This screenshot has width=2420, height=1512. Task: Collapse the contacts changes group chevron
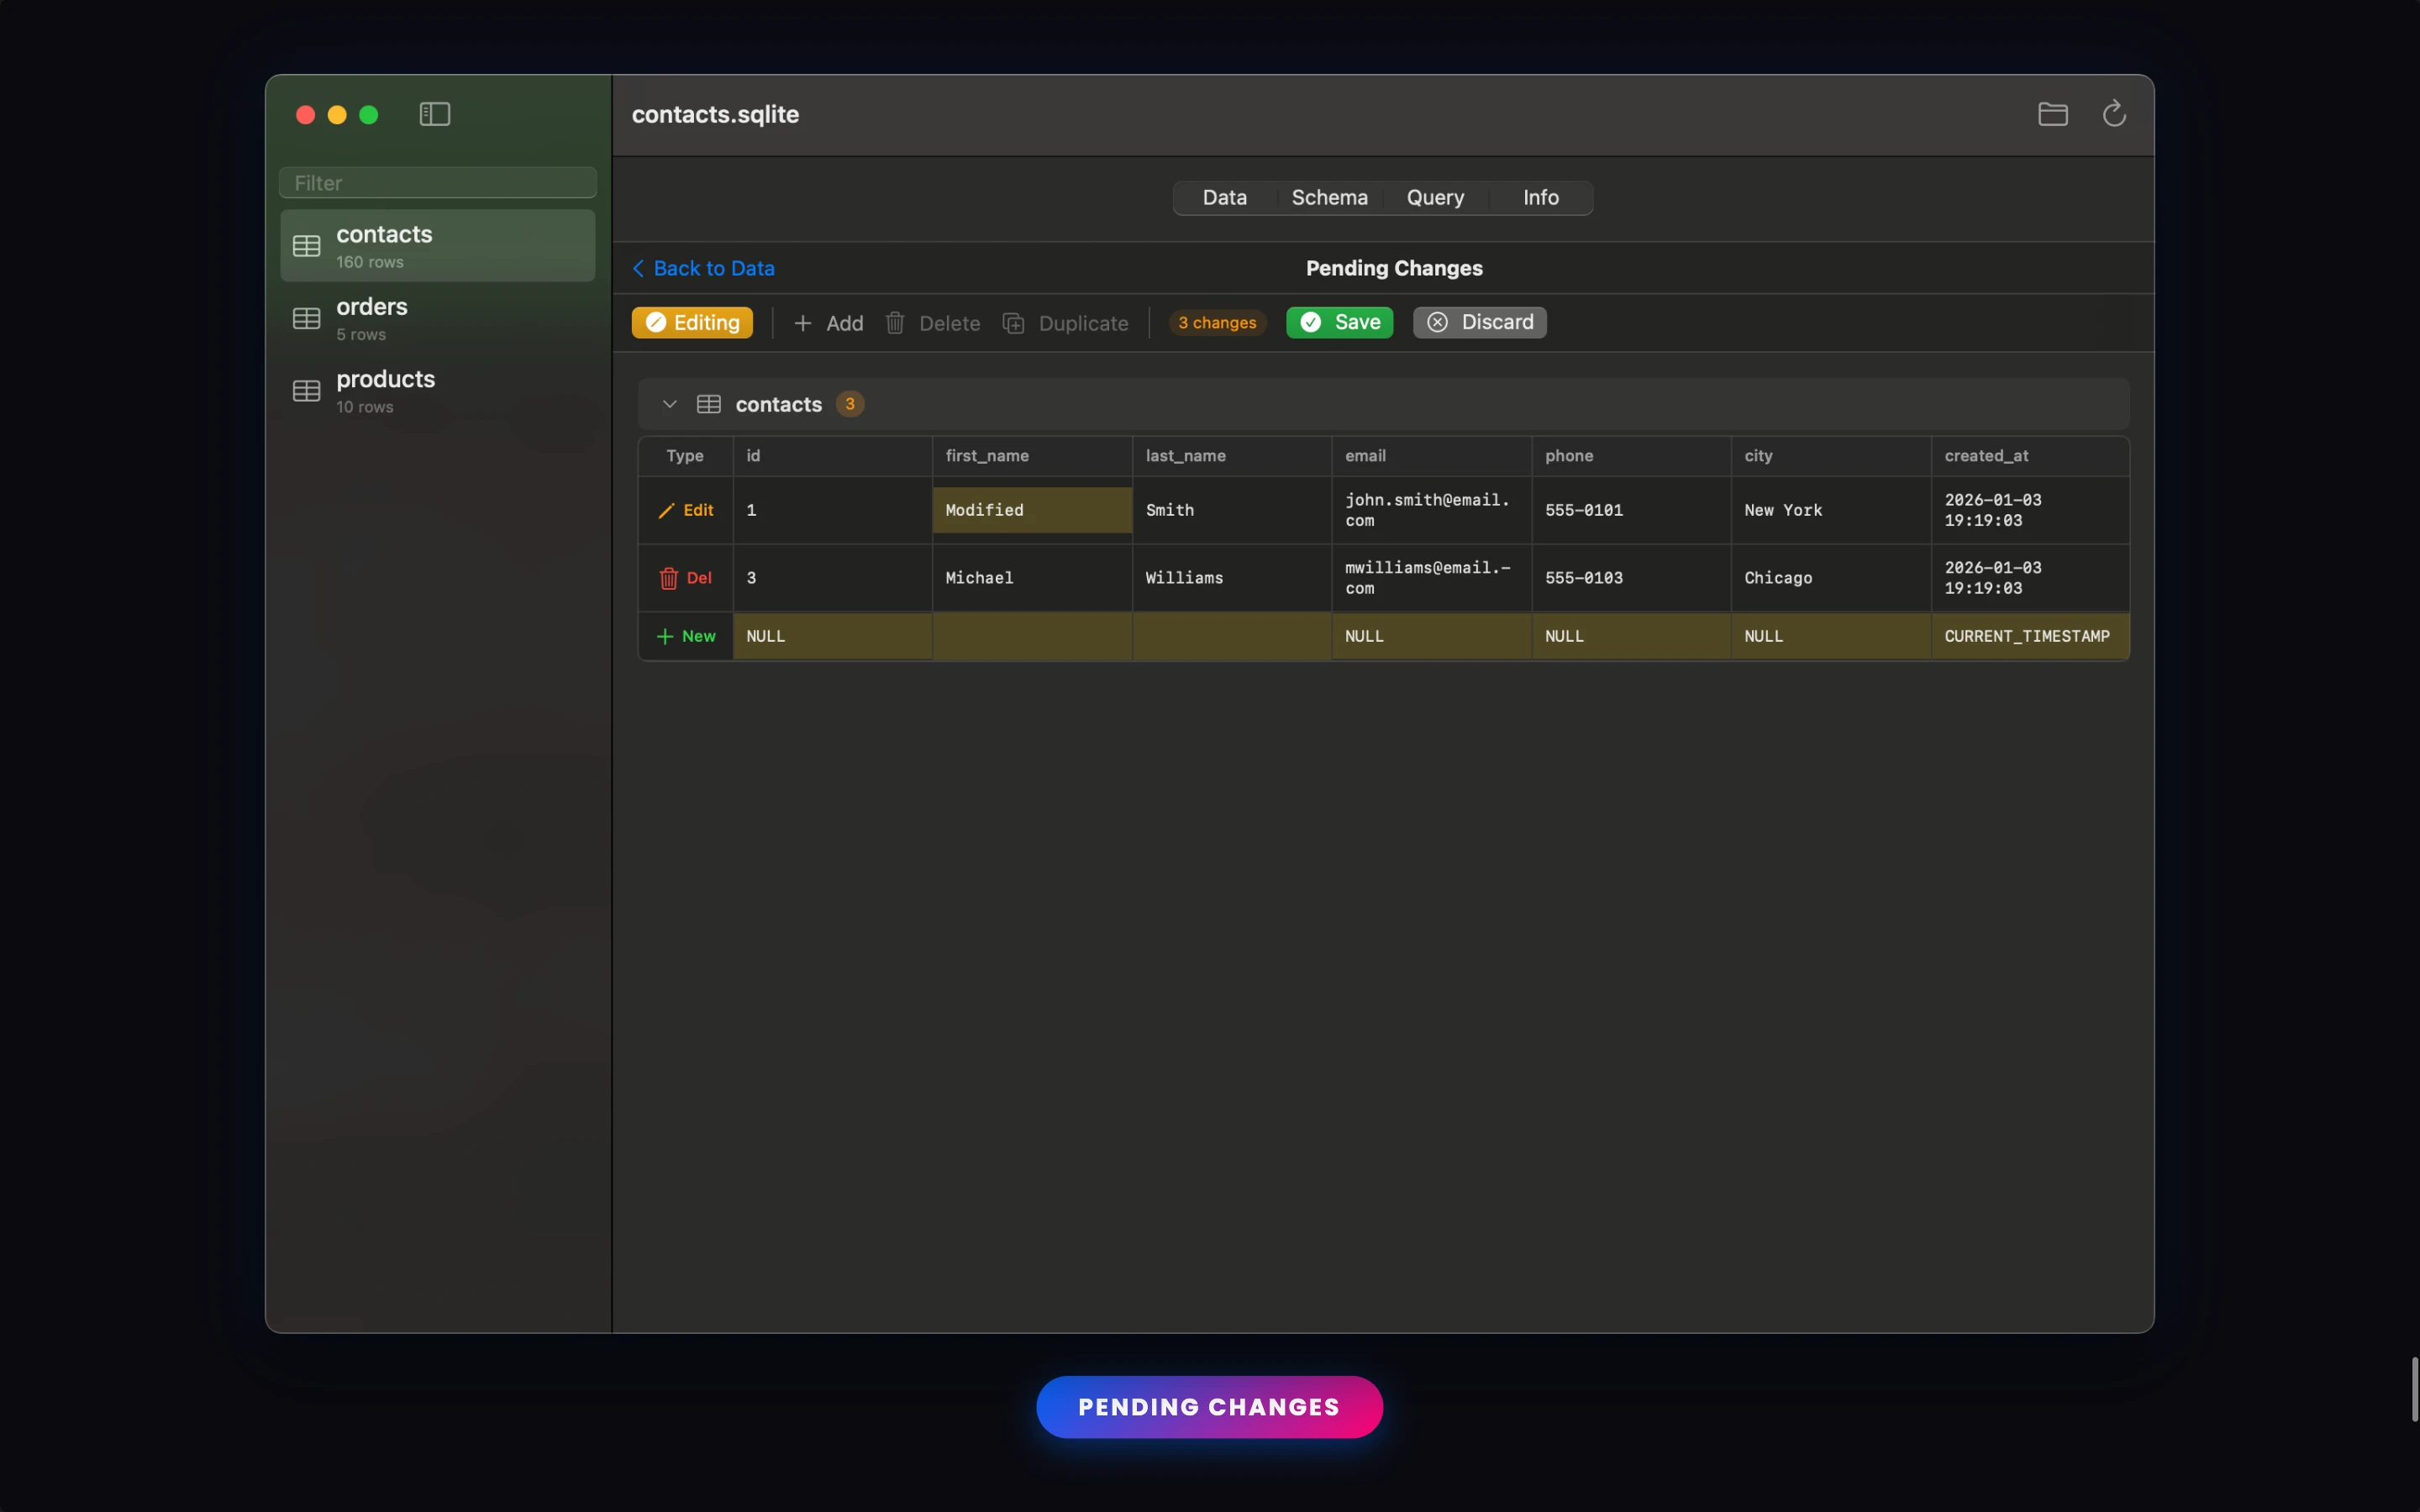pos(670,404)
